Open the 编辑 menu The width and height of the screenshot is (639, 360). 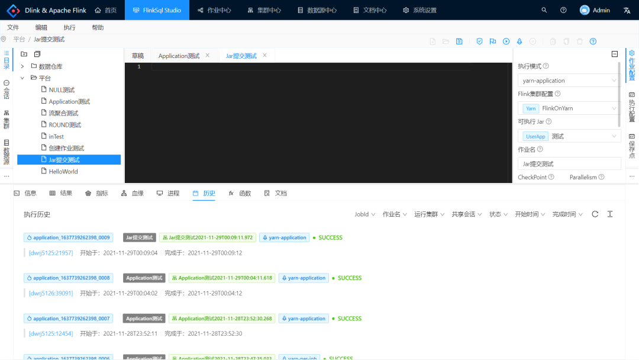[x=41, y=27]
